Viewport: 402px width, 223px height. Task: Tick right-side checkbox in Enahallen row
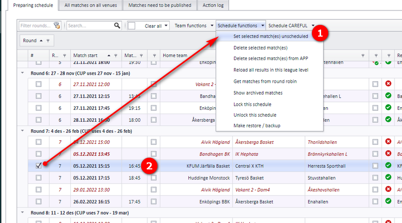tap(375, 201)
